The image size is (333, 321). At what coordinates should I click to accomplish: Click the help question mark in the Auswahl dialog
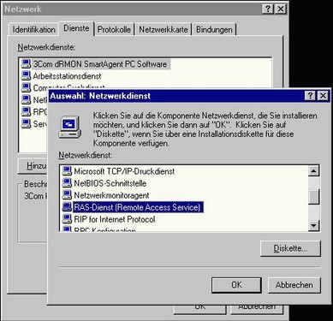click(x=310, y=96)
